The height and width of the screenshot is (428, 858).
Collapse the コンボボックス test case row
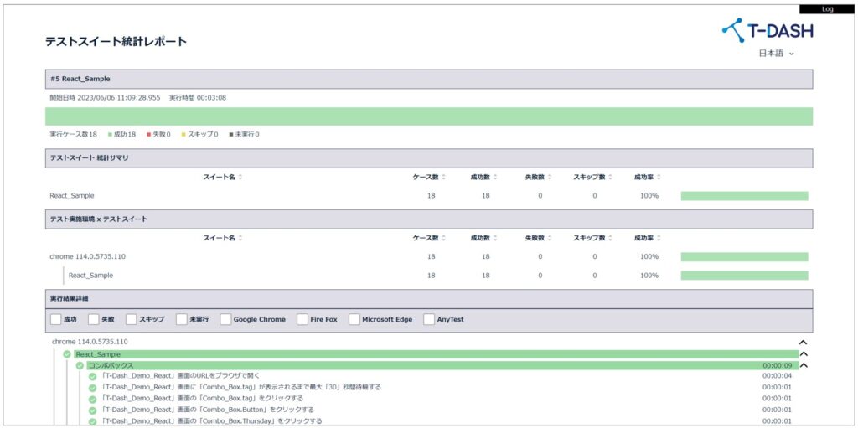tap(802, 365)
